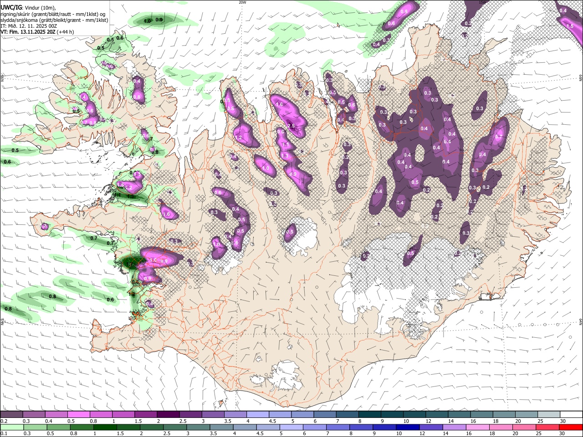Pick the palest green rain swatch labeled 0.1
This screenshot has height=437, width=583.
(x=11, y=427)
